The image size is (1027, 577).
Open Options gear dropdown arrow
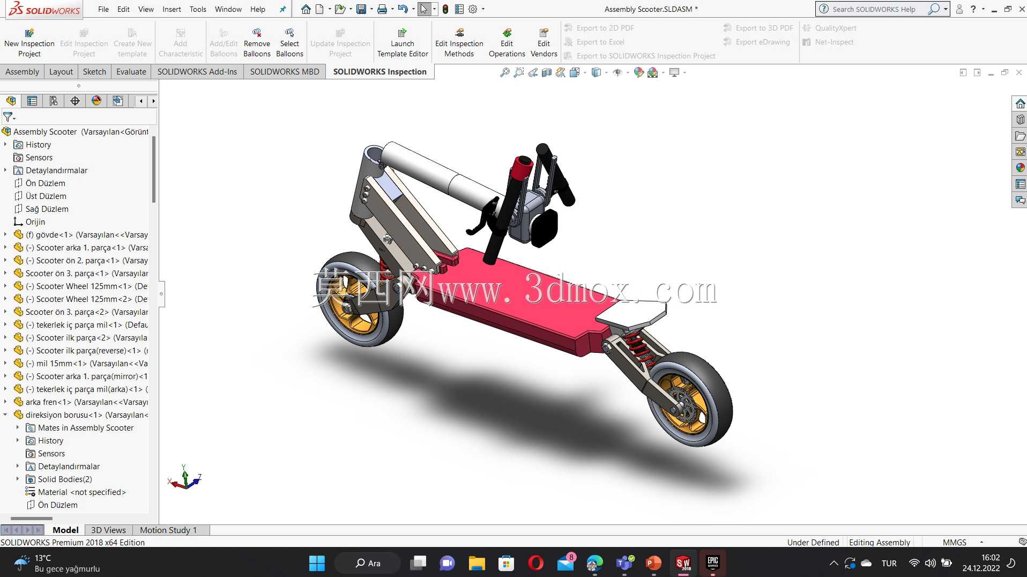click(x=483, y=9)
